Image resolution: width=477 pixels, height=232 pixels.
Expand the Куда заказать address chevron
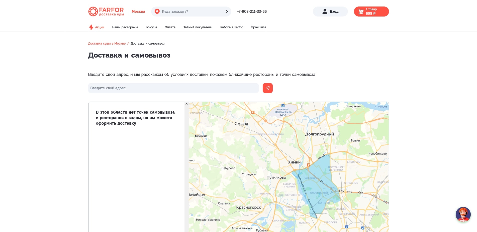pos(227,12)
